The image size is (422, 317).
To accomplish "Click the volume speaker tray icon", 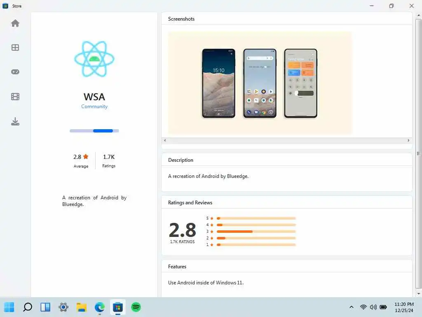I will point(373,307).
